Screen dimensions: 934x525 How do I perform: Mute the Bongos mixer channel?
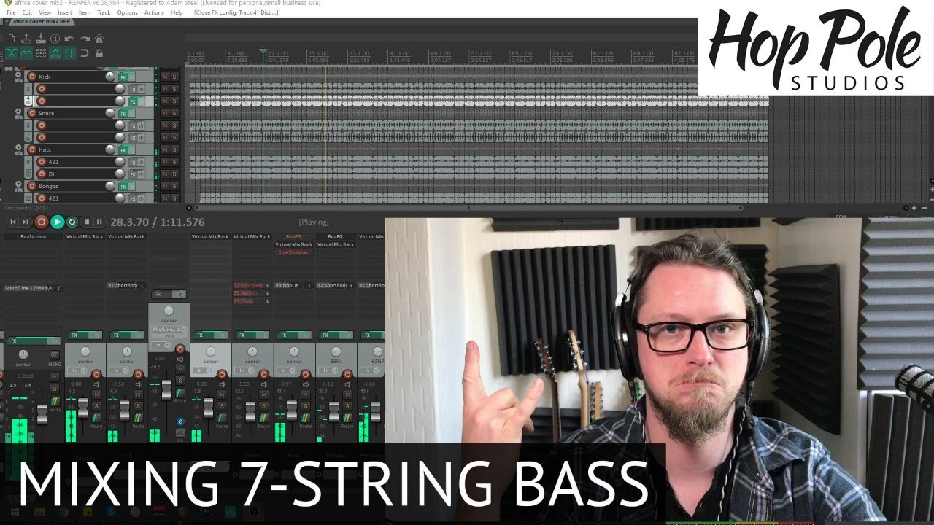347,394
